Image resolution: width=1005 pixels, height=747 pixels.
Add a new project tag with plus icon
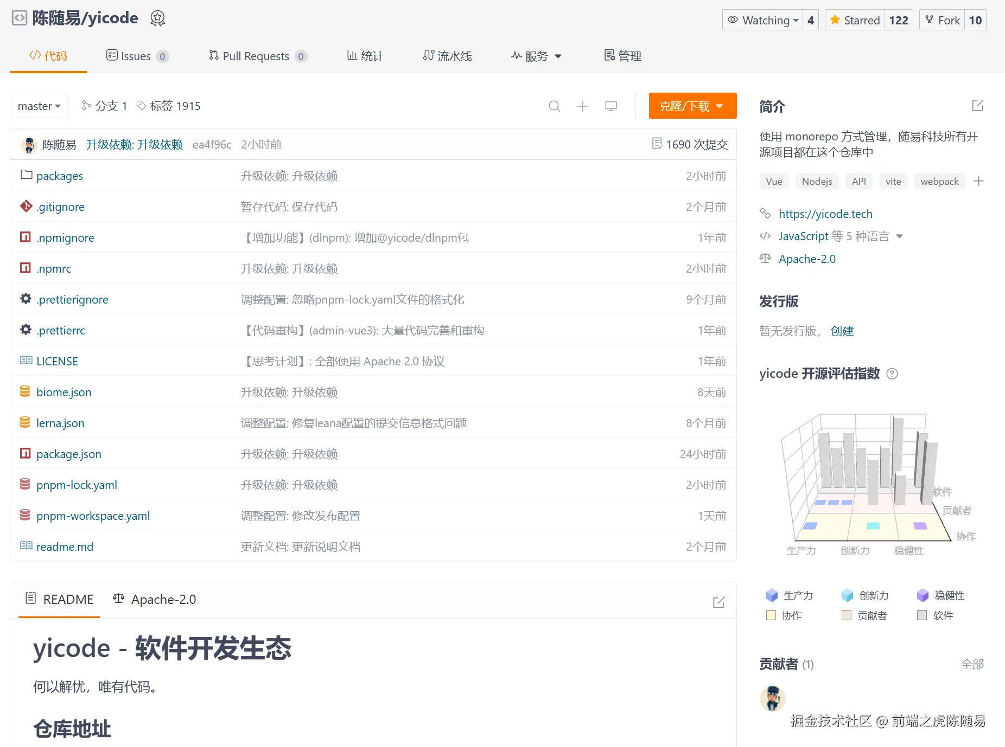979,181
